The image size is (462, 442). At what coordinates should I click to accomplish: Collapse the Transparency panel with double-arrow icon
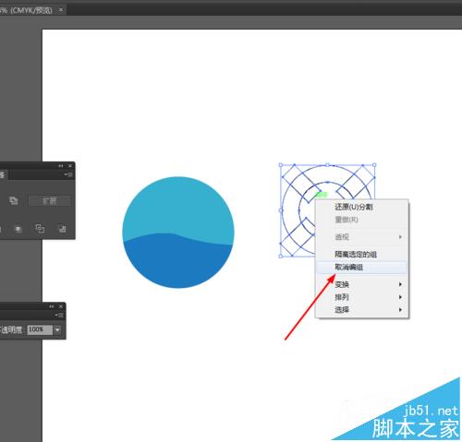click(52, 306)
